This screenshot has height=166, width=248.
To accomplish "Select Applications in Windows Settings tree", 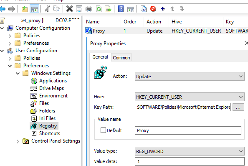I will click(x=53, y=81).
